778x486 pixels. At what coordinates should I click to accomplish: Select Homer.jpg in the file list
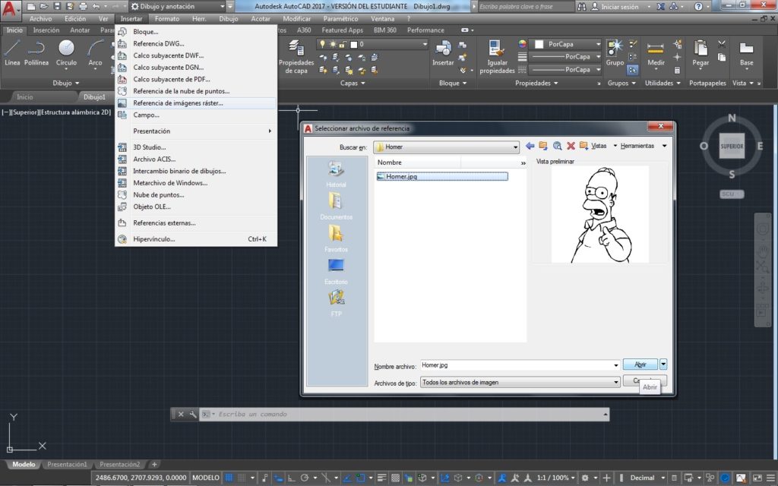(442, 176)
